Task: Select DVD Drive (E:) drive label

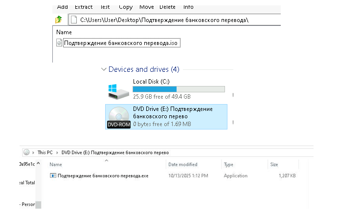Action: click(173, 112)
